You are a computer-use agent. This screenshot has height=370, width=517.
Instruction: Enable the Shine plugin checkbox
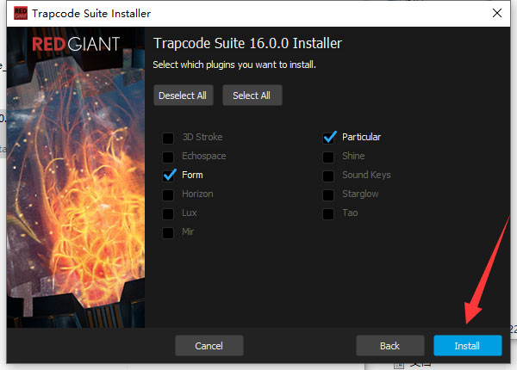[328, 156]
